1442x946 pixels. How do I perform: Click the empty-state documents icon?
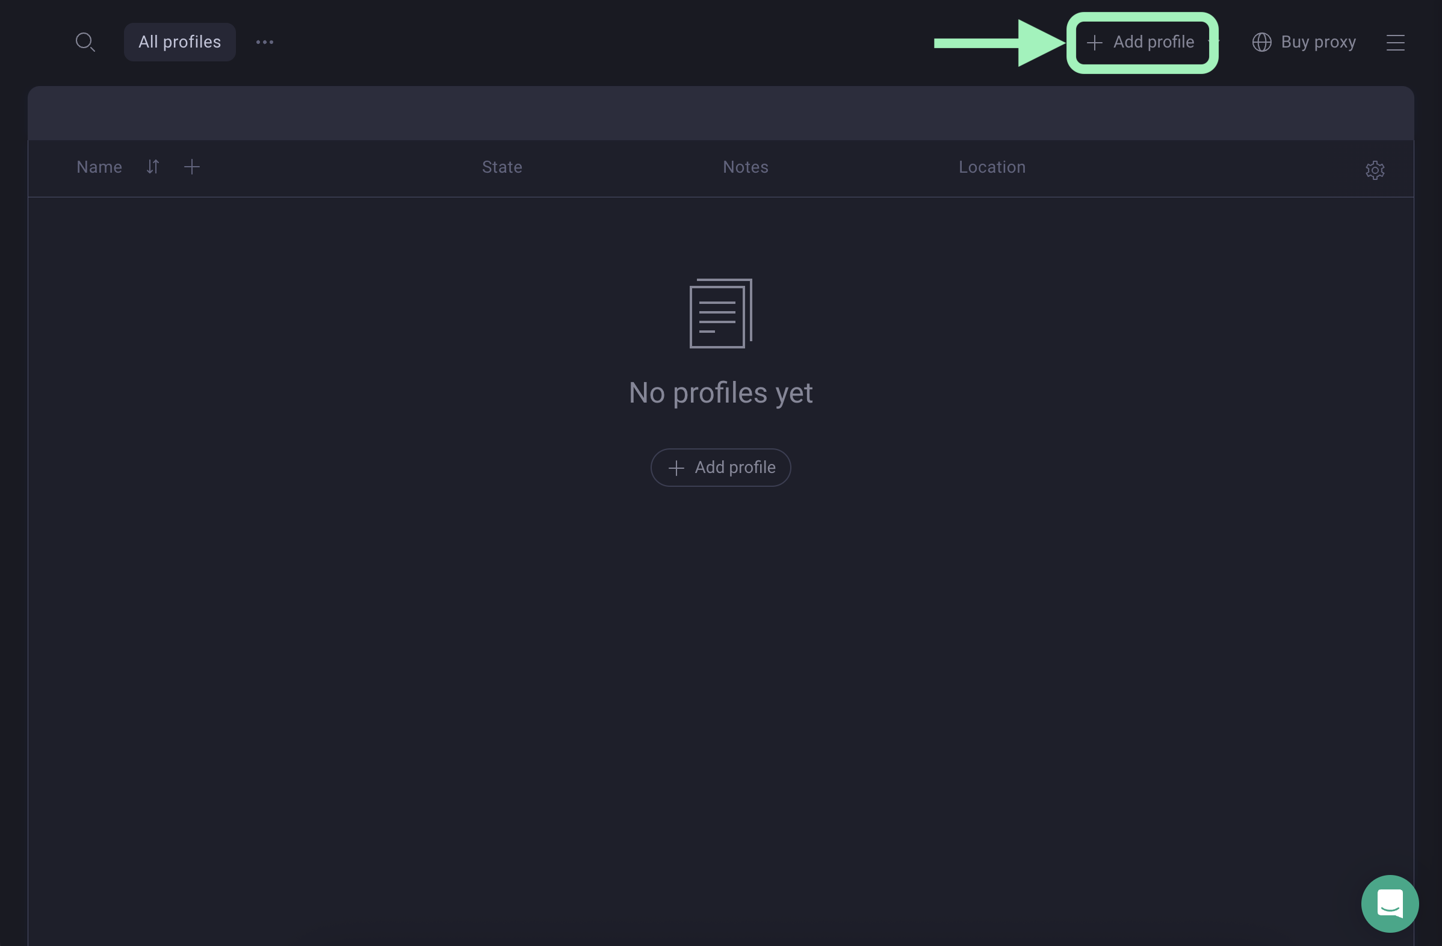coord(720,313)
